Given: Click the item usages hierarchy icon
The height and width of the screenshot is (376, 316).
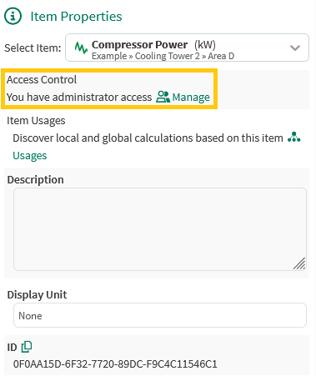Looking at the screenshot, I should pos(294,137).
